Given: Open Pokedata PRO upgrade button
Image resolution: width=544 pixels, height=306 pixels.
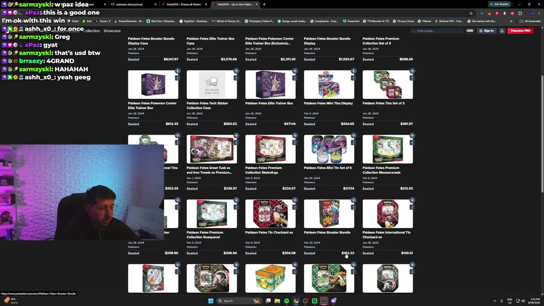Looking at the screenshot, I should coord(520,31).
